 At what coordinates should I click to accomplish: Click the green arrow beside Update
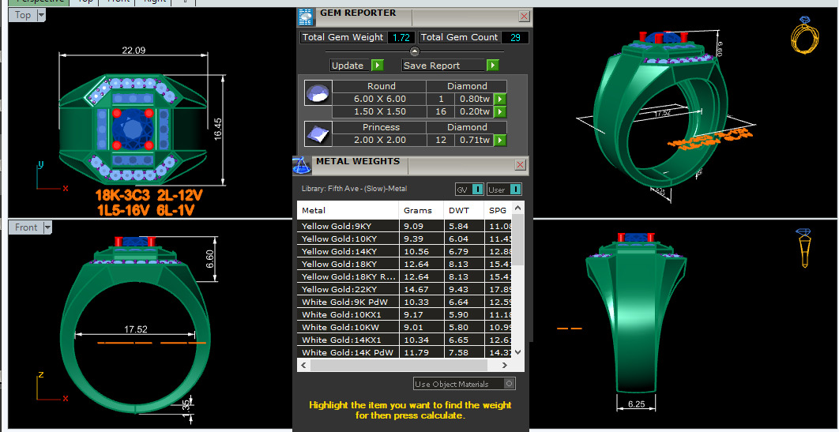point(377,66)
